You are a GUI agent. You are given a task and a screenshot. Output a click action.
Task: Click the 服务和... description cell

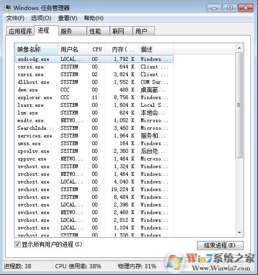[152, 136]
